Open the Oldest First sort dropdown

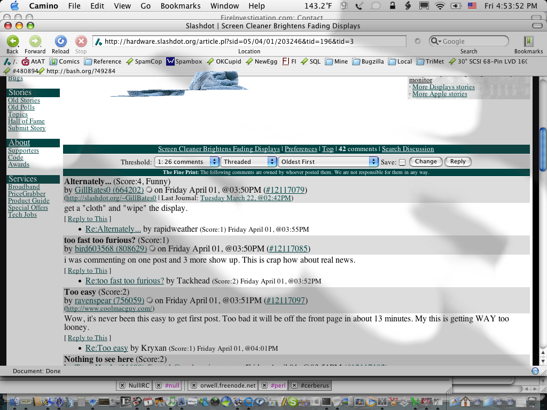tap(329, 162)
